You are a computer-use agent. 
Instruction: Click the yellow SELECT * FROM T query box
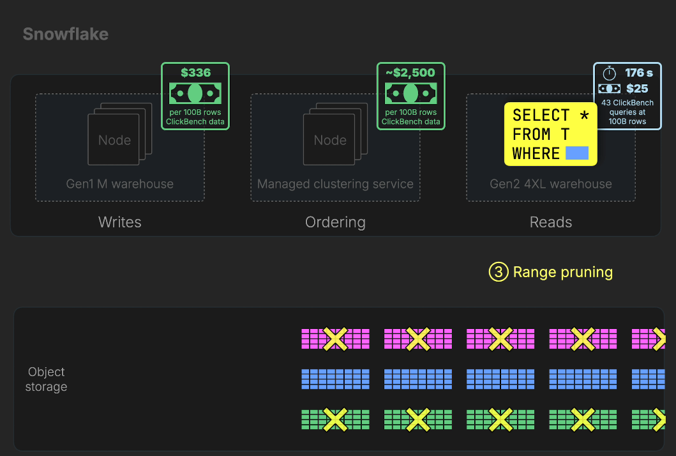click(x=550, y=134)
